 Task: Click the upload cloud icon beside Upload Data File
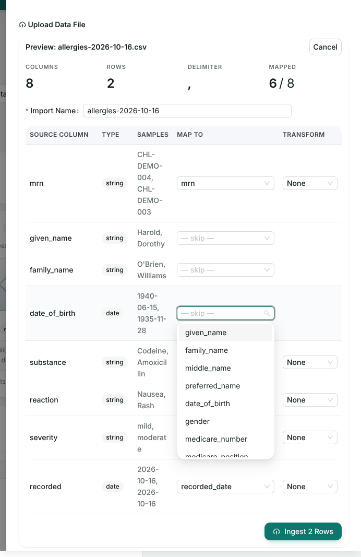point(22,25)
